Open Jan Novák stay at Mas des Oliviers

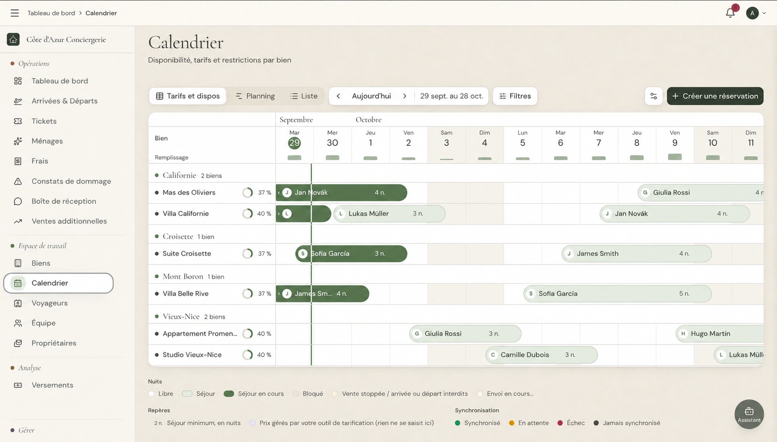pos(342,193)
